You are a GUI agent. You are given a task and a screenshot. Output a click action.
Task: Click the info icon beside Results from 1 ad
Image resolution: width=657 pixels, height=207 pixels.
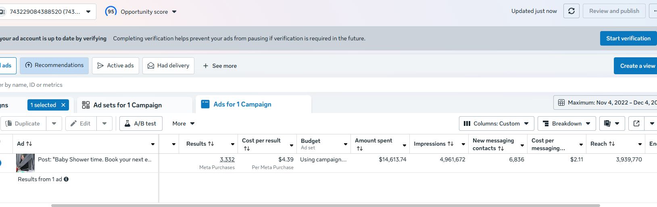click(66, 179)
